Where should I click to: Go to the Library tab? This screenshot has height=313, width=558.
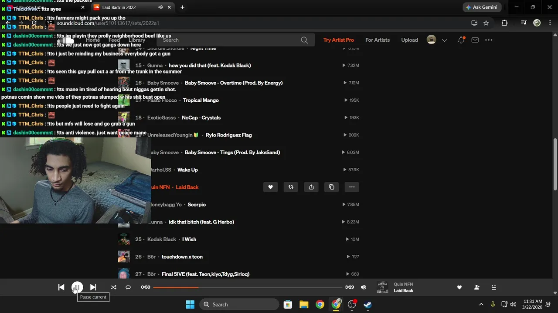137,40
